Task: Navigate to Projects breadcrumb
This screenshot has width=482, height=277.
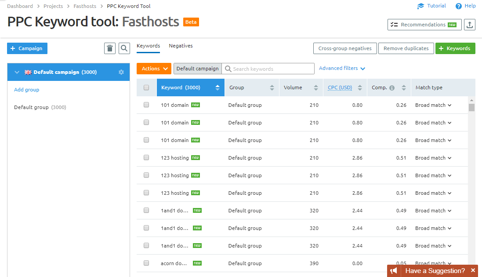Action: 53,6
